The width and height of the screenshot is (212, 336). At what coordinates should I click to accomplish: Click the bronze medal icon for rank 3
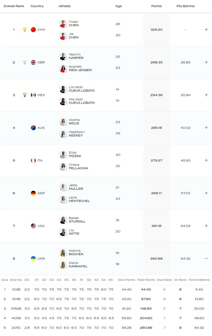point(25,95)
